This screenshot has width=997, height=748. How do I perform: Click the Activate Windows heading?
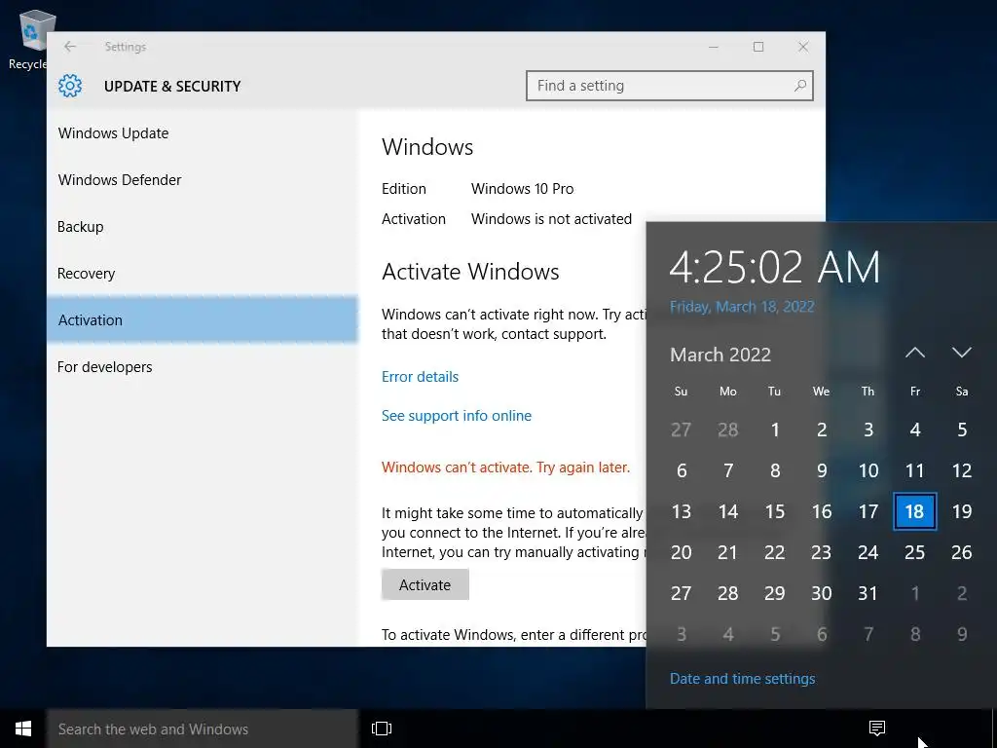click(x=470, y=272)
